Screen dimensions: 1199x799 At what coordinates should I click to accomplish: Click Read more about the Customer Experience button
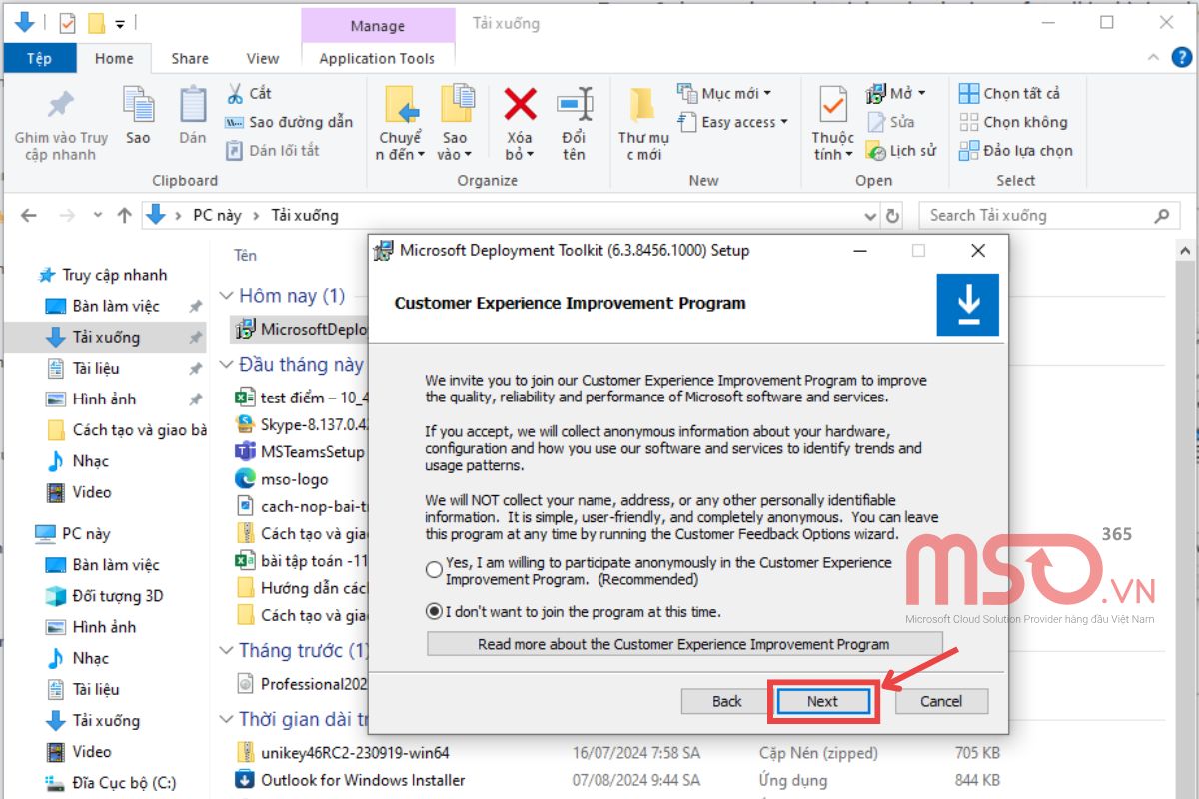(683, 644)
